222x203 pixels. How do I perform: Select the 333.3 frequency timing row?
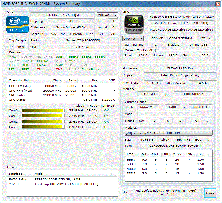coord(169,173)
